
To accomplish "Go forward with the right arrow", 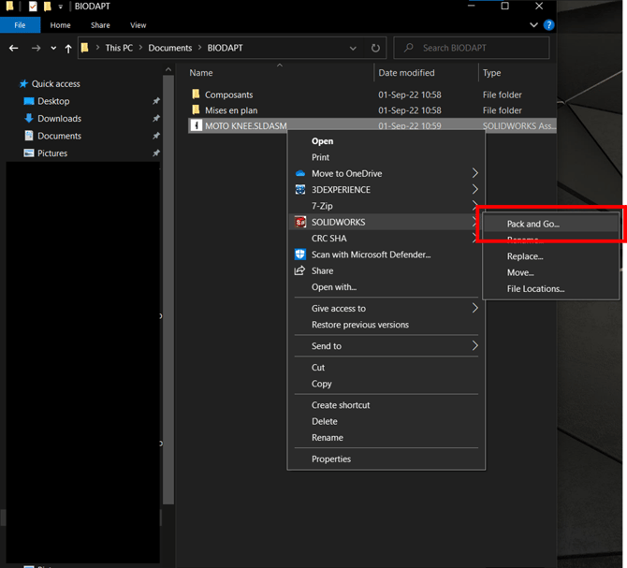I will 36,48.
